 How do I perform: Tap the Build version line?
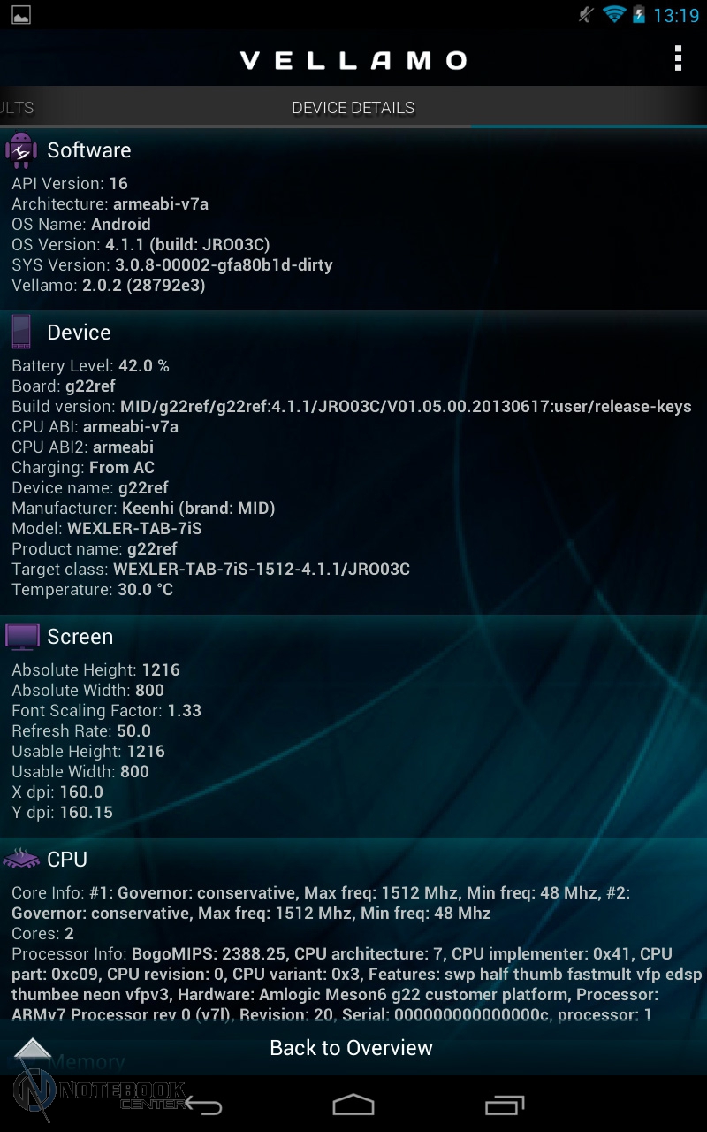pyautogui.click(x=352, y=407)
